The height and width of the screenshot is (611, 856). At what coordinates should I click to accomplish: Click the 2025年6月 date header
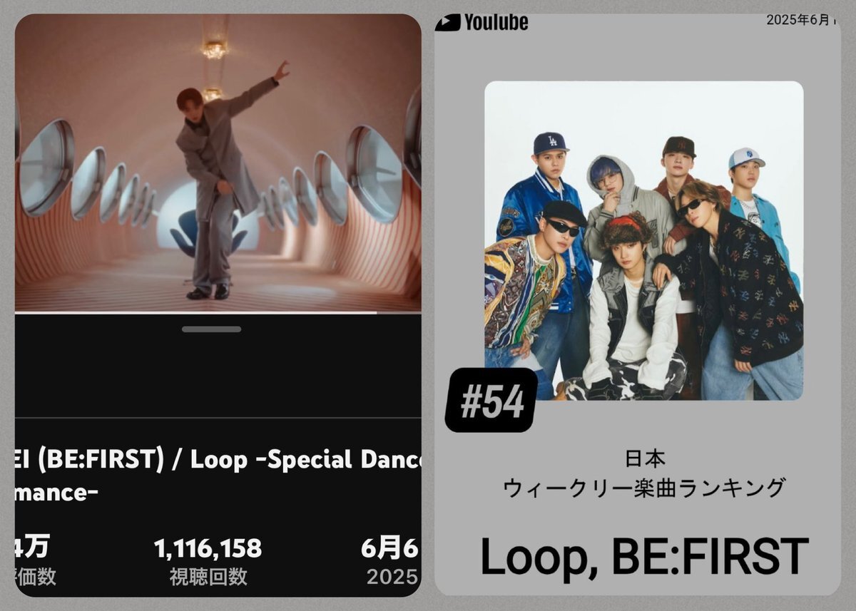(799, 20)
